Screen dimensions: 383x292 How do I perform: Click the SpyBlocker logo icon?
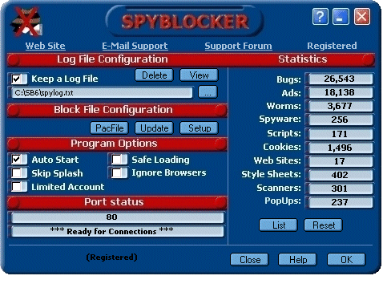[26, 22]
